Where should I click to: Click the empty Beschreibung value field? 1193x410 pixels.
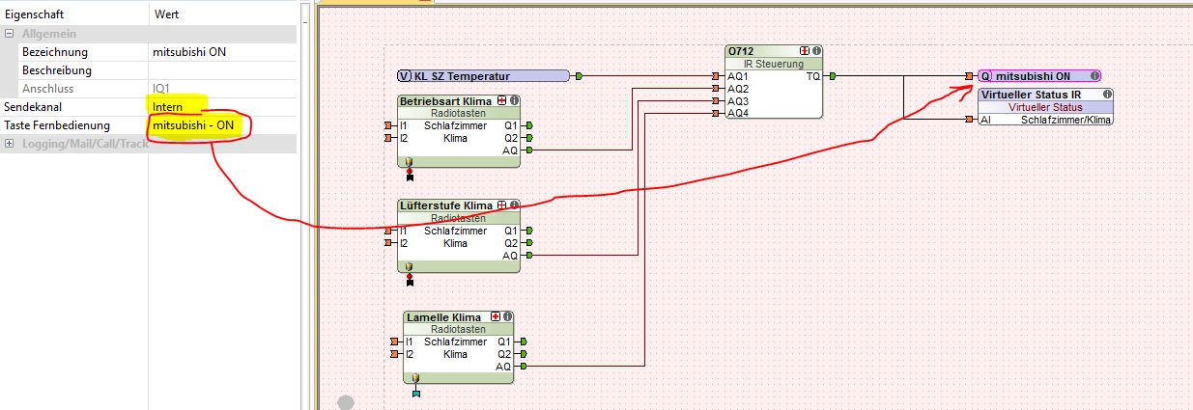[x=222, y=70]
